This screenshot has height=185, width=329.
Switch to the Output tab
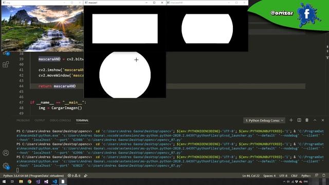[x=40, y=120]
